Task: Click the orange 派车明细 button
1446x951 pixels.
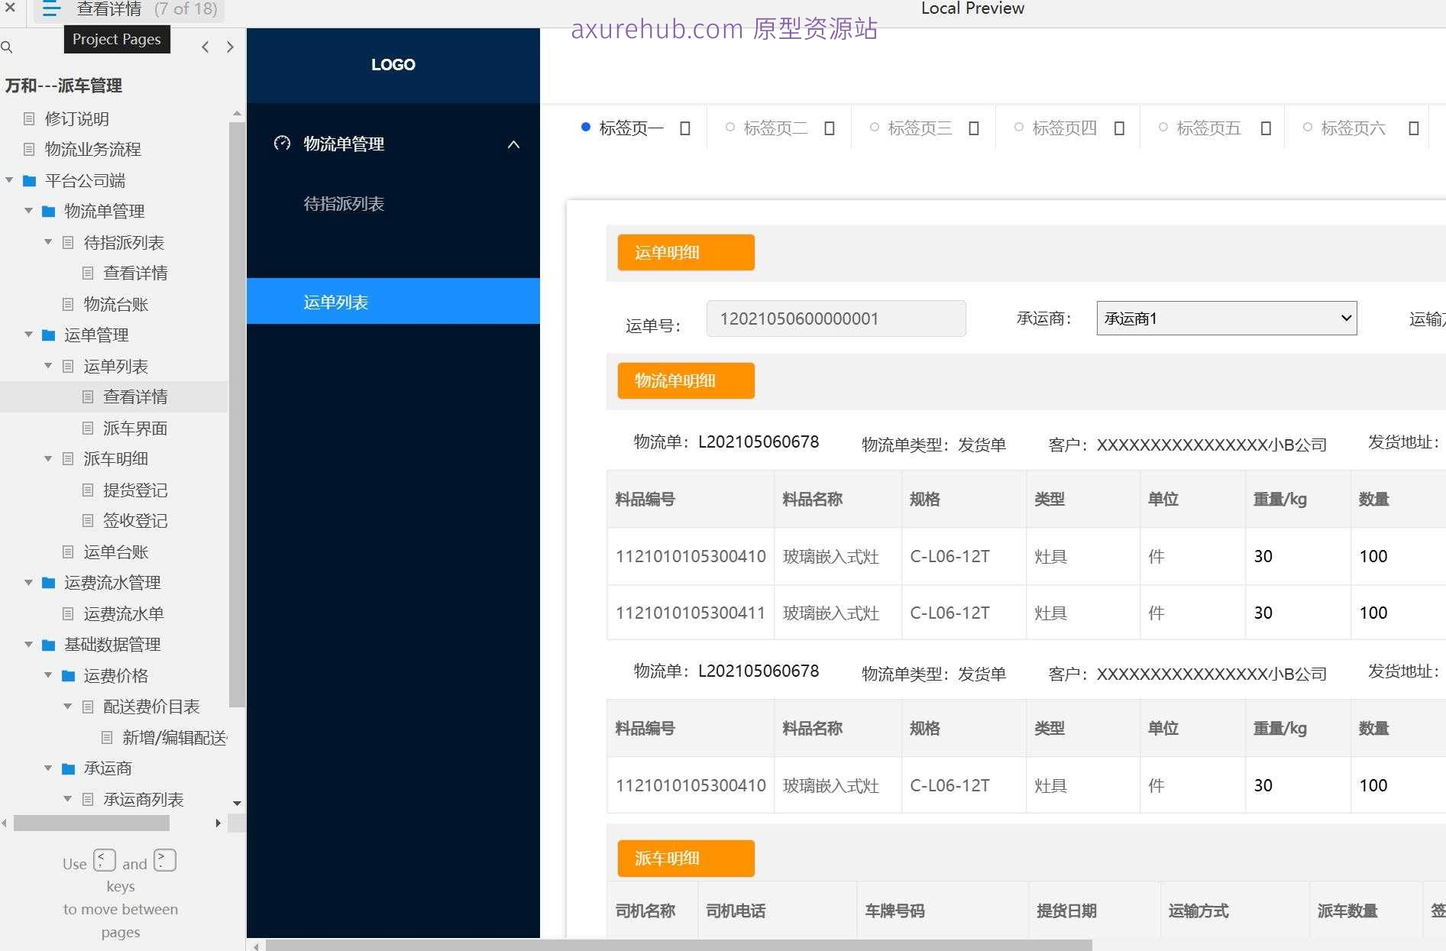Action: click(x=684, y=858)
